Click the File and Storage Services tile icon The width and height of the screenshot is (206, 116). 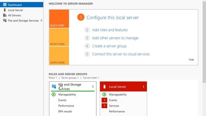(x=54, y=86)
